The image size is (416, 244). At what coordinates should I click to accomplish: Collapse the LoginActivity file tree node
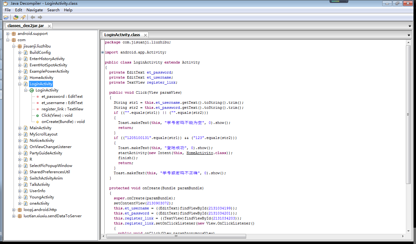(x=20, y=84)
